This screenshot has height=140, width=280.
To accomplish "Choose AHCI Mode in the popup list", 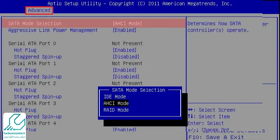I will coord(116,103).
